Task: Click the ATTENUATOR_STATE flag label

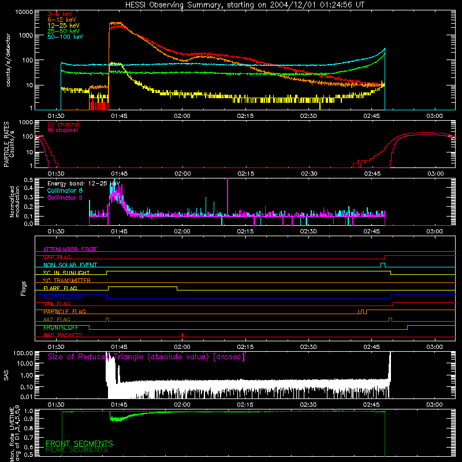Action: (x=70, y=249)
